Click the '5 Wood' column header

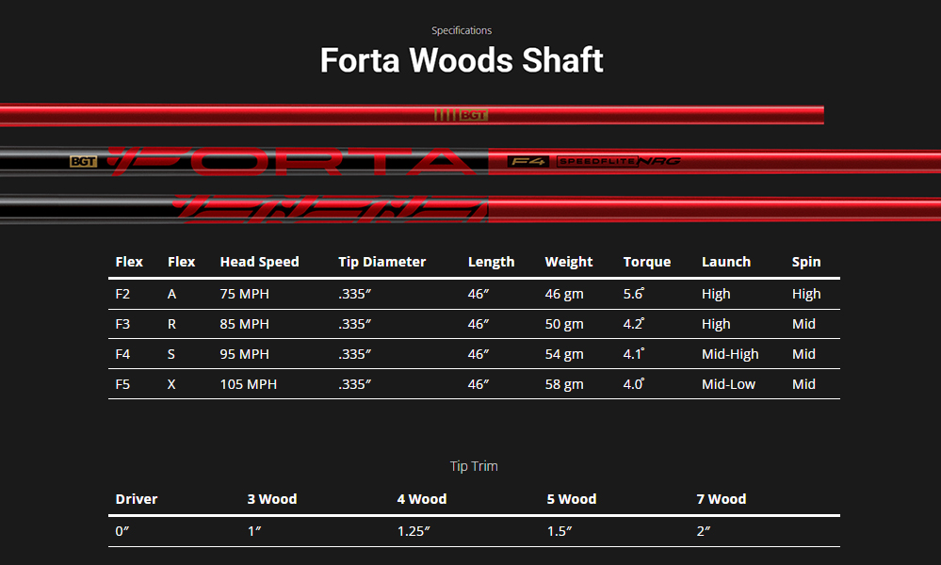[572, 499]
